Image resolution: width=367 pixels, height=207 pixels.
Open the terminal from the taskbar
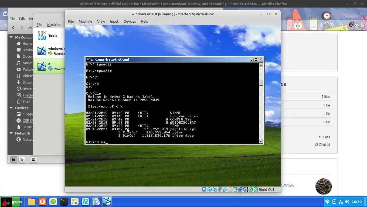click(x=64, y=202)
